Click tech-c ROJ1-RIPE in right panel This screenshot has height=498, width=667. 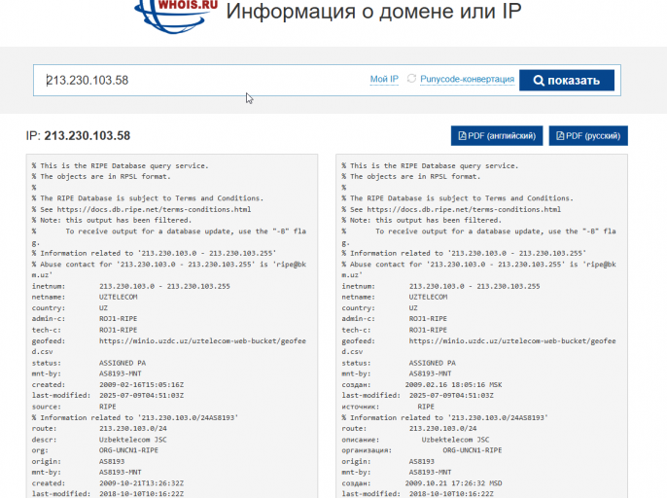point(395,330)
